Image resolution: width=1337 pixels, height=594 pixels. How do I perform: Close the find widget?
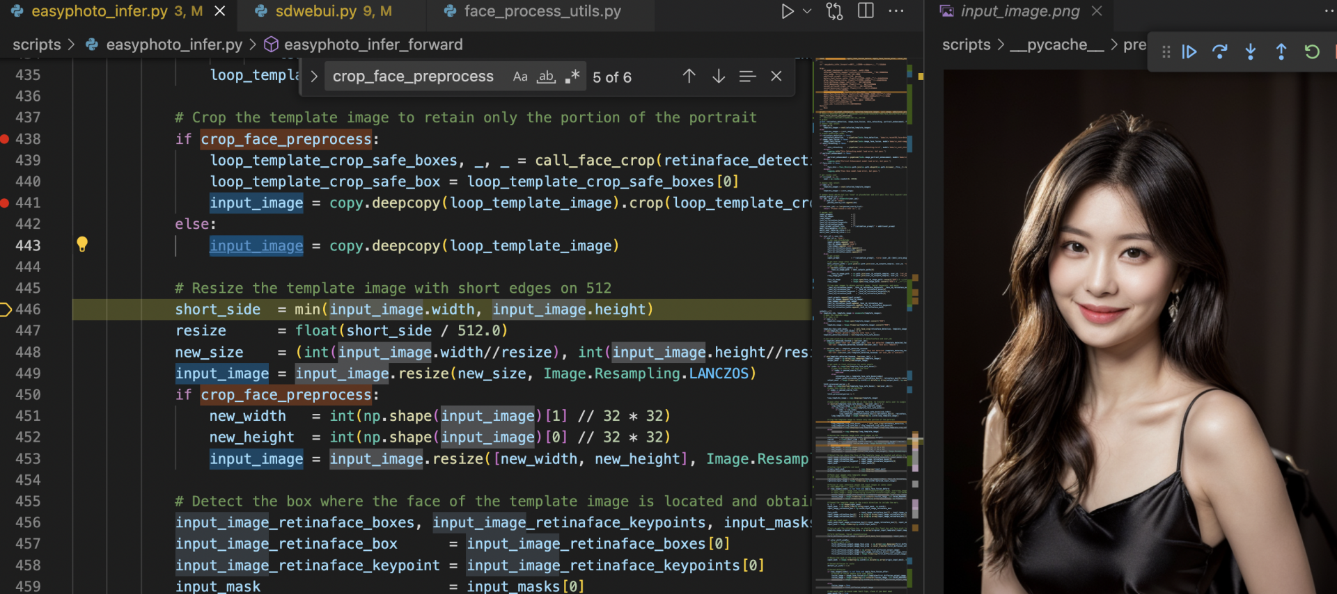[x=776, y=76]
